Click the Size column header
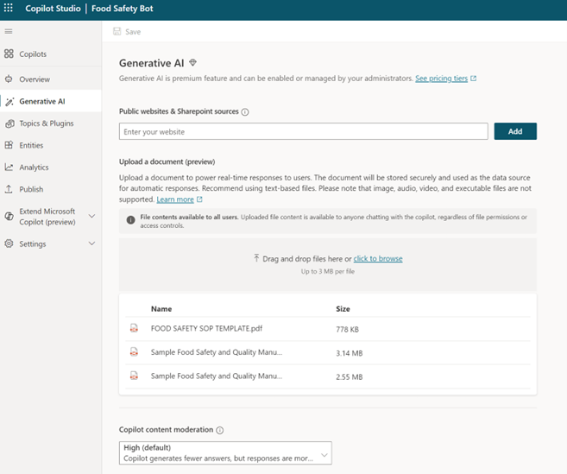This screenshot has width=567, height=474. point(343,308)
